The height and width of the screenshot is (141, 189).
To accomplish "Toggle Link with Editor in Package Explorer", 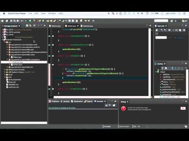I will 30,26.
